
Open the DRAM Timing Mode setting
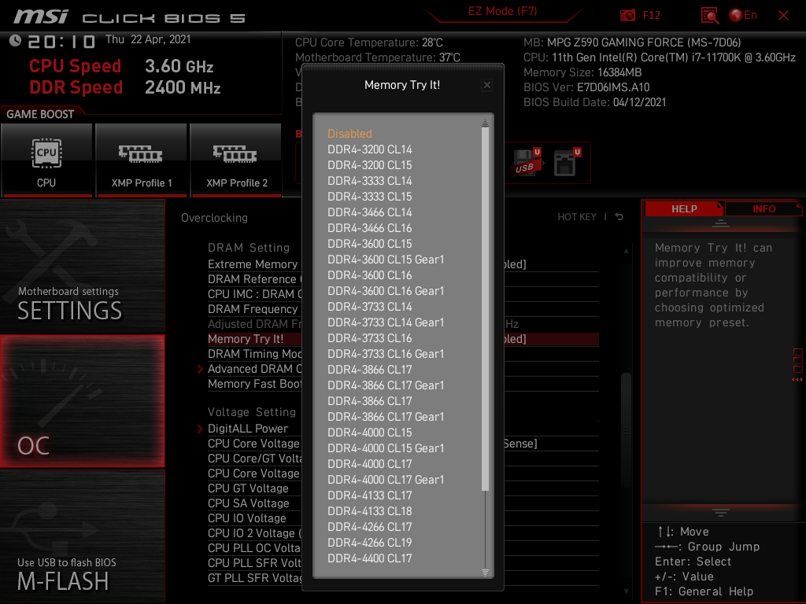click(x=254, y=354)
